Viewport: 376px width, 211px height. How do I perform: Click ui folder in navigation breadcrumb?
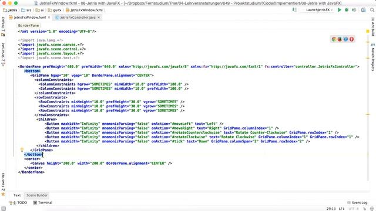click(40, 10)
